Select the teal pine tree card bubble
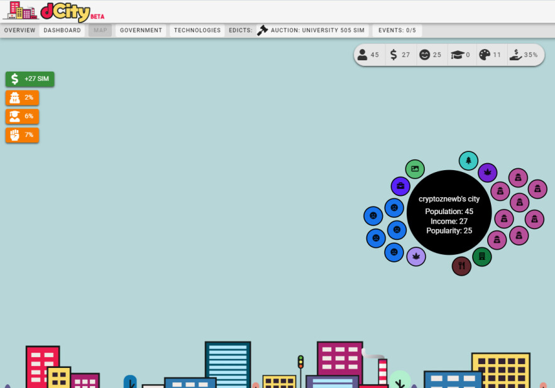 (x=468, y=161)
